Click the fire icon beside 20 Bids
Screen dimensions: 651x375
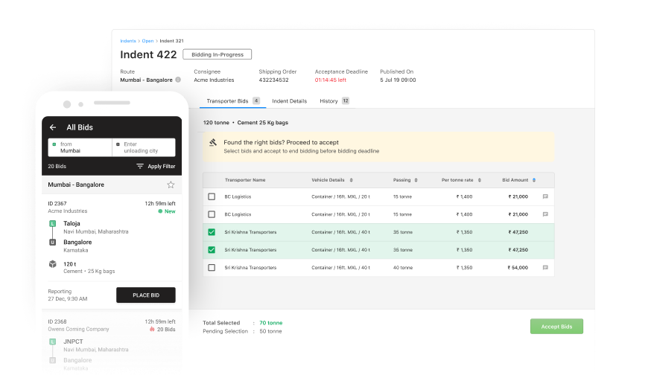click(152, 330)
